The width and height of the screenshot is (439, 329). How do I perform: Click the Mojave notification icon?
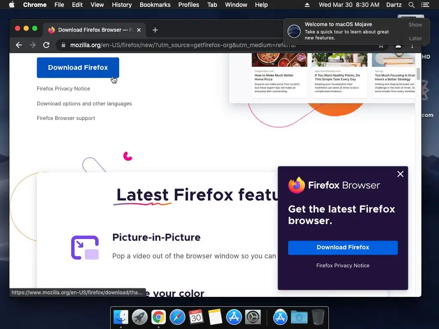click(x=294, y=31)
